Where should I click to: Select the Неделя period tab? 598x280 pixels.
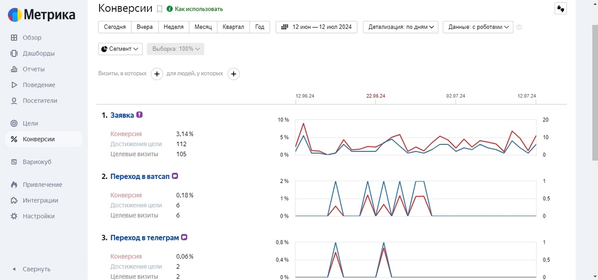click(x=173, y=27)
